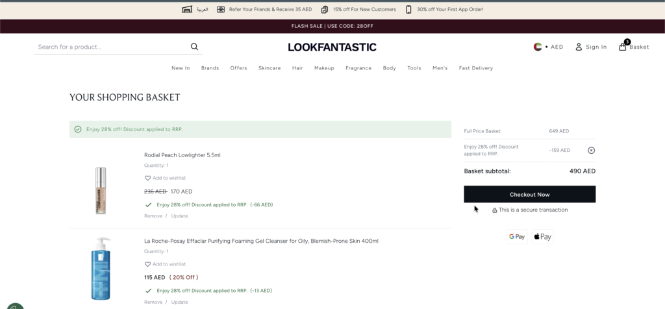Click the La Roche-Posay bottle thumbnail
Screen dimensions: 665x309
(x=101, y=269)
